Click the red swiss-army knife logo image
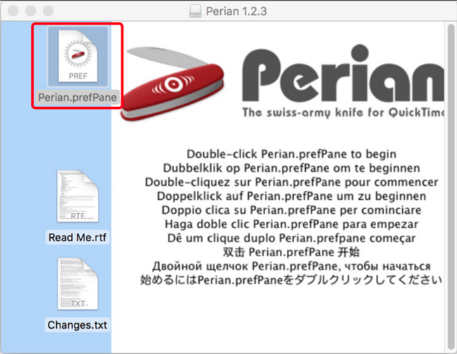 [172, 84]
